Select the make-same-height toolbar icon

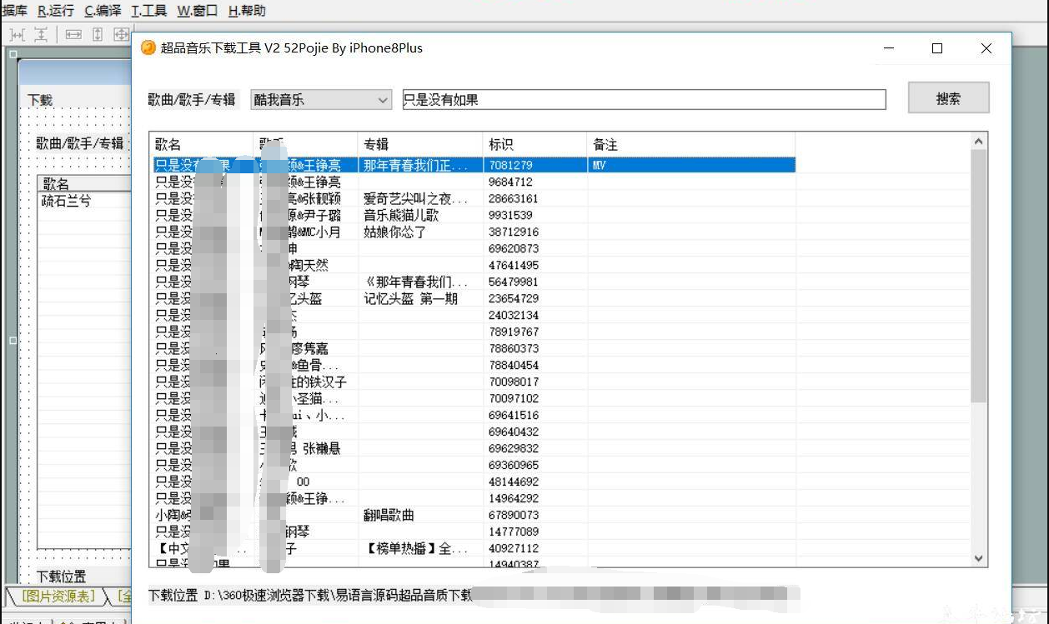pos(97,34)
